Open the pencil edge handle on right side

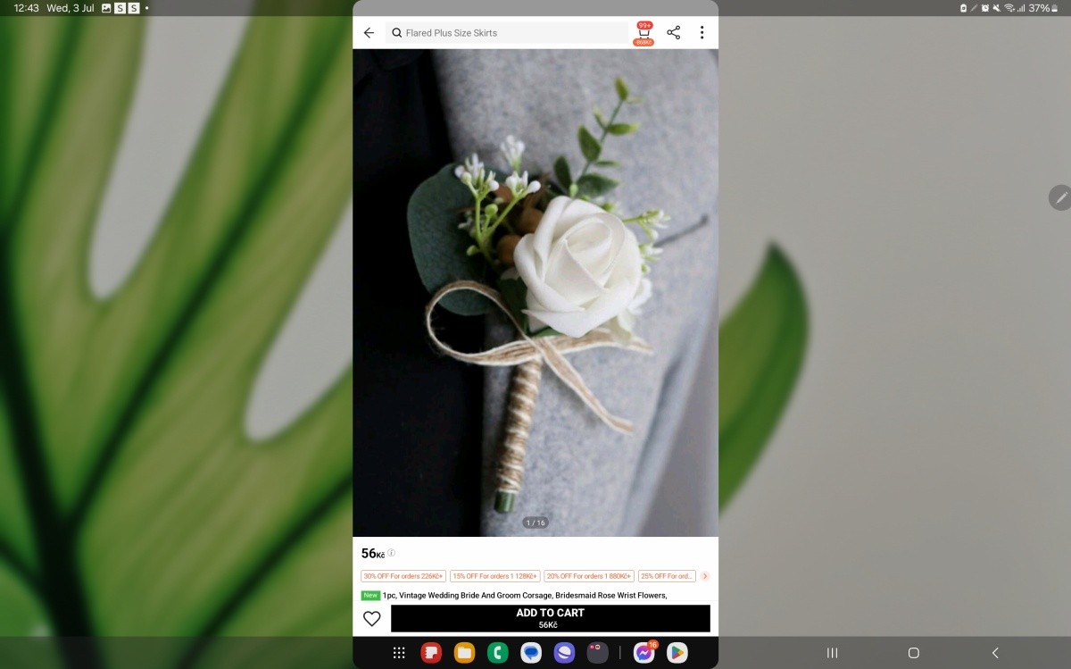1060,197
